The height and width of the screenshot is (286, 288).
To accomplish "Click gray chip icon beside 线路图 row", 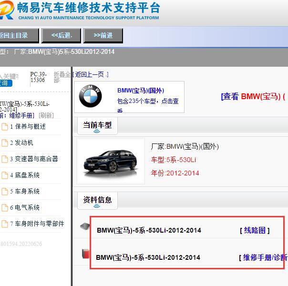I will coord(85,226).
